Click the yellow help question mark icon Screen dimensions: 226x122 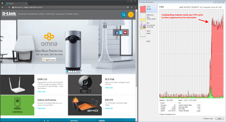coord(131,15)
